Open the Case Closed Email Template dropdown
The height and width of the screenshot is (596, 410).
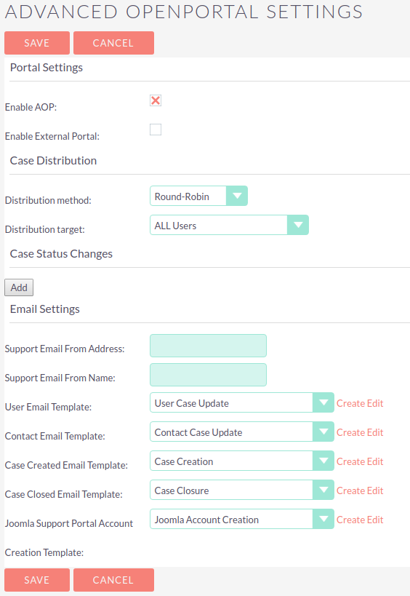[242, 490]
